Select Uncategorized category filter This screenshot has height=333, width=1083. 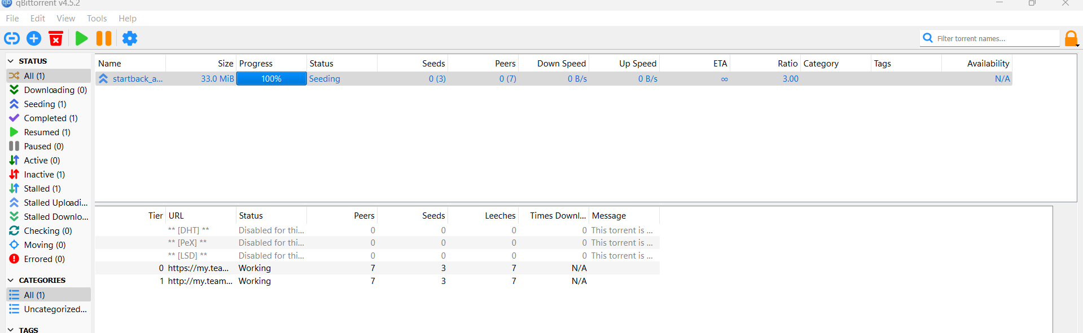click(x=49, y=309)
